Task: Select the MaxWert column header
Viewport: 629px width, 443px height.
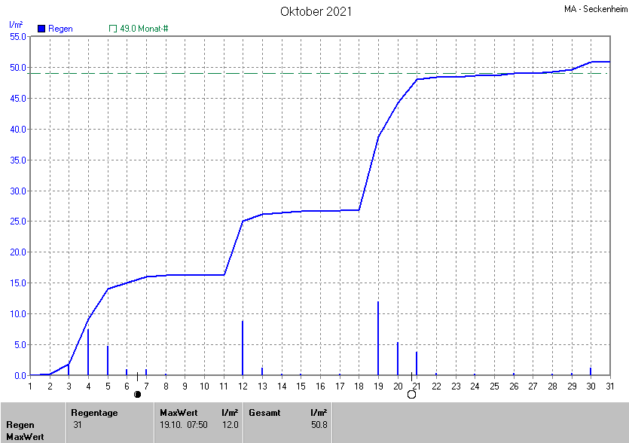Action: point(178,412)
